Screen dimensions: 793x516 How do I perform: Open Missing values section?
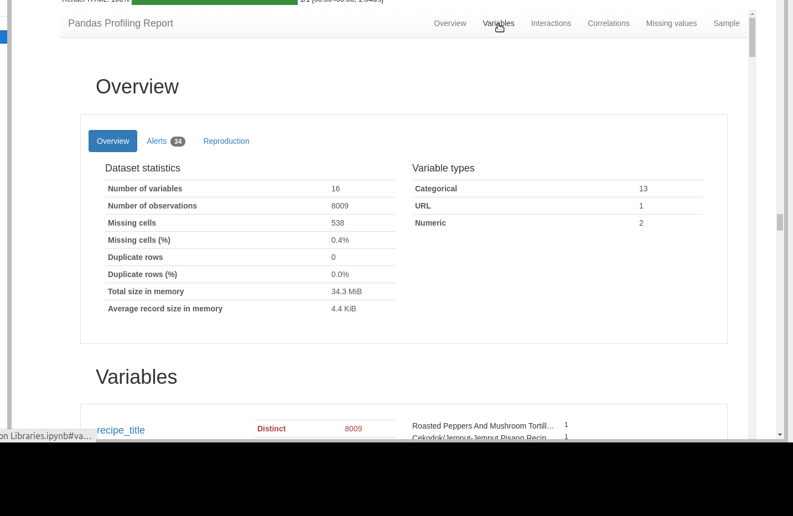tap(671, 23)
